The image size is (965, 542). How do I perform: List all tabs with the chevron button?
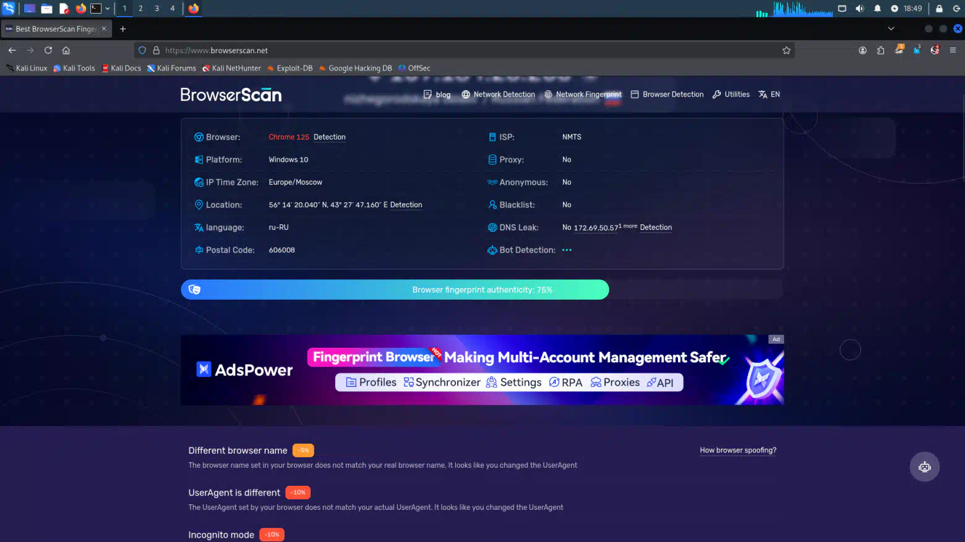pyautogui.click(x=891, y=28)
